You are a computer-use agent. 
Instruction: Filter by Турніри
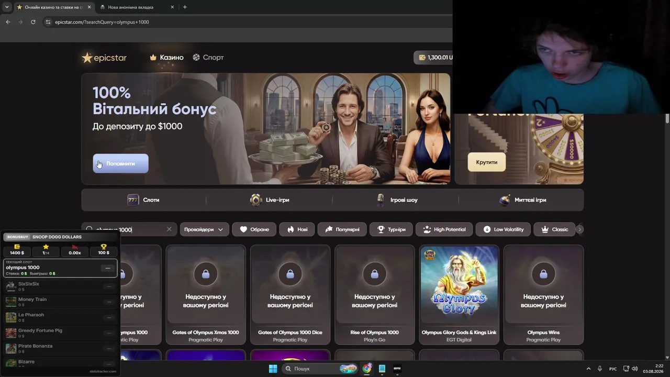(x=391, y=229)
